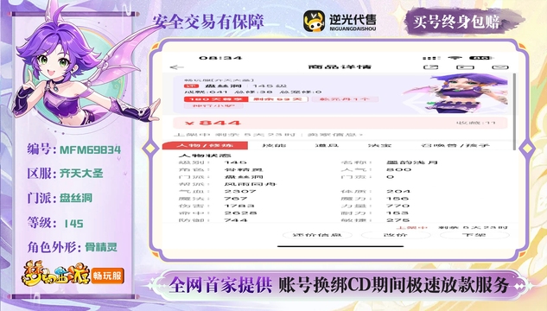Click the character thumbnail in product card
Viewport: 547px width, 311px height.
[458, 93]
